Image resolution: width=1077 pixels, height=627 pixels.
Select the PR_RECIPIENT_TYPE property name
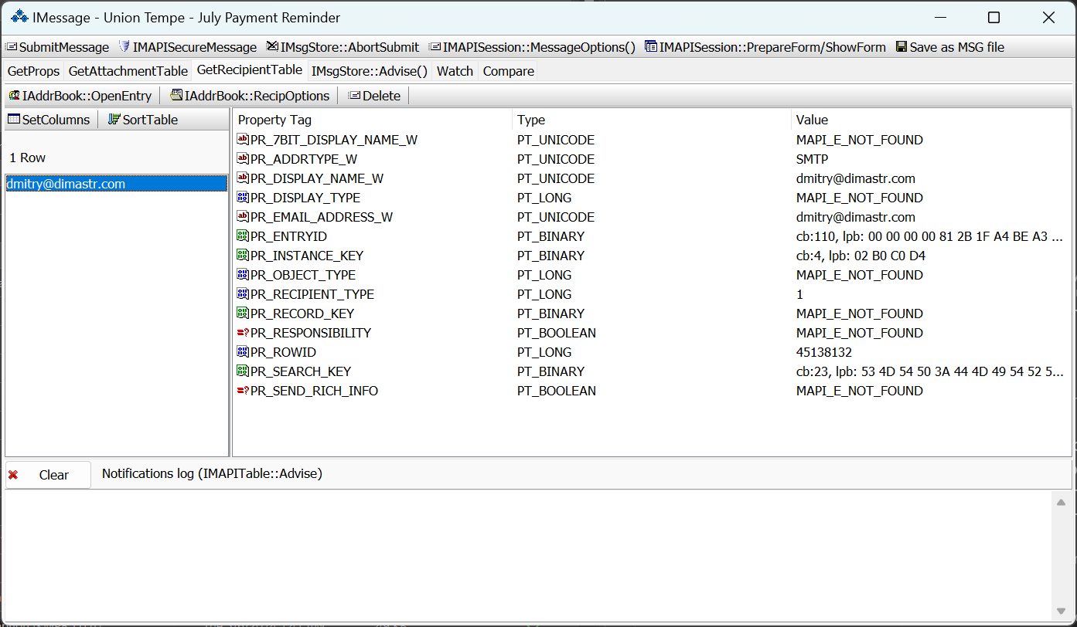coord(312,294)
